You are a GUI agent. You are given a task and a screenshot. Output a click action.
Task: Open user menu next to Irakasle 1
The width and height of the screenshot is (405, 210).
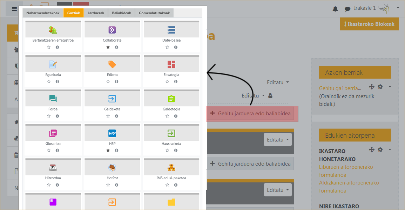pos(398,8)
